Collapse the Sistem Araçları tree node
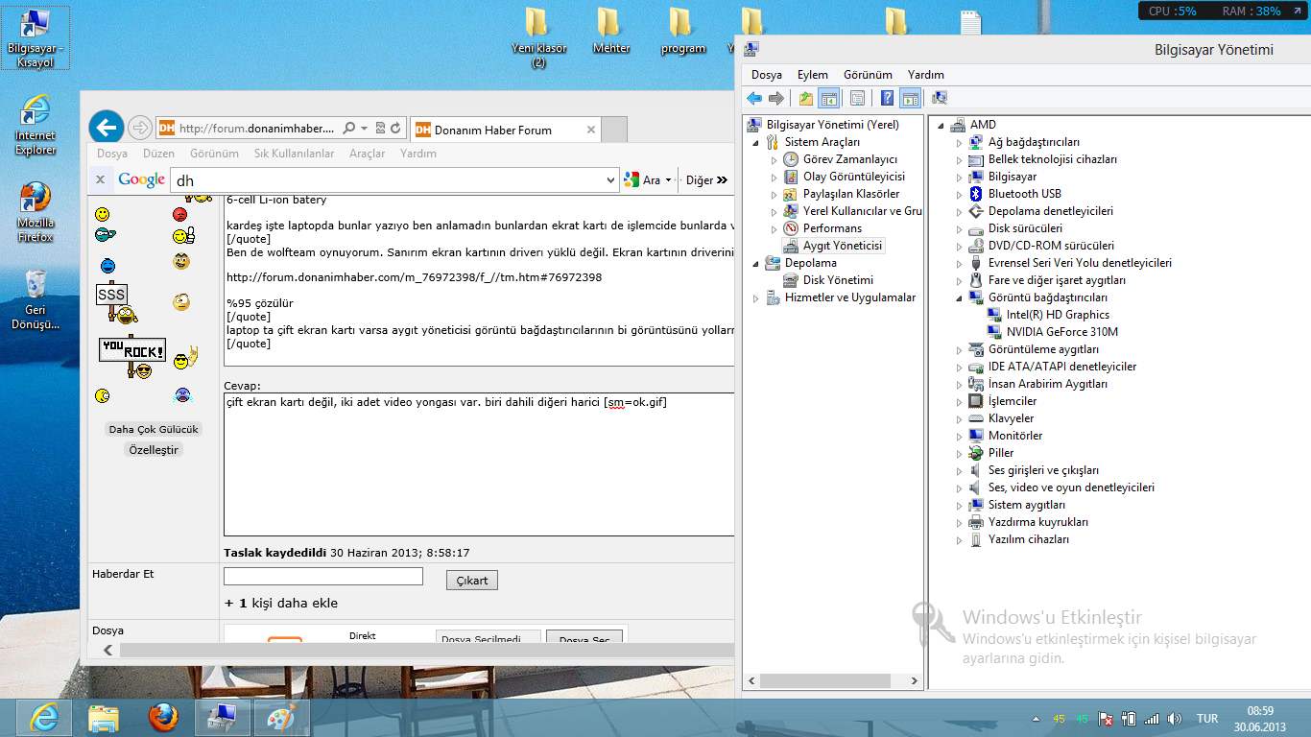This screenshot has height=737, width=1311. click(757, 142)
